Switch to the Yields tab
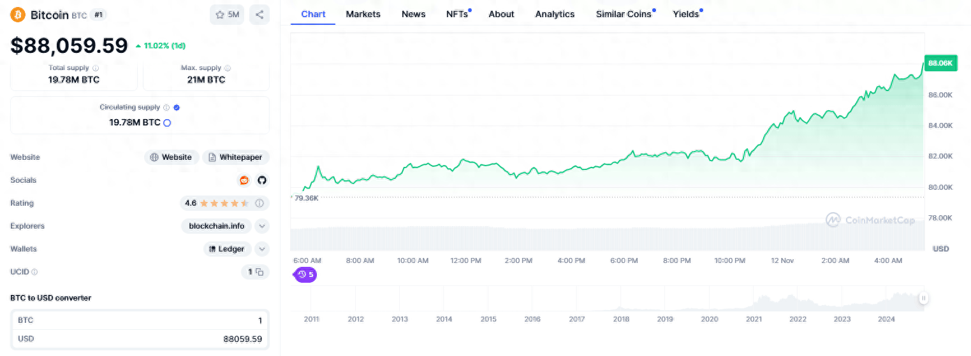This screenshot has width=971, height=356. 687,14
